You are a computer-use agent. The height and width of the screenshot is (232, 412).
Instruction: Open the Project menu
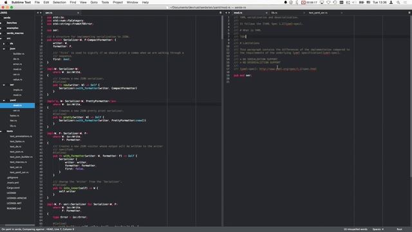click(118, 3)
